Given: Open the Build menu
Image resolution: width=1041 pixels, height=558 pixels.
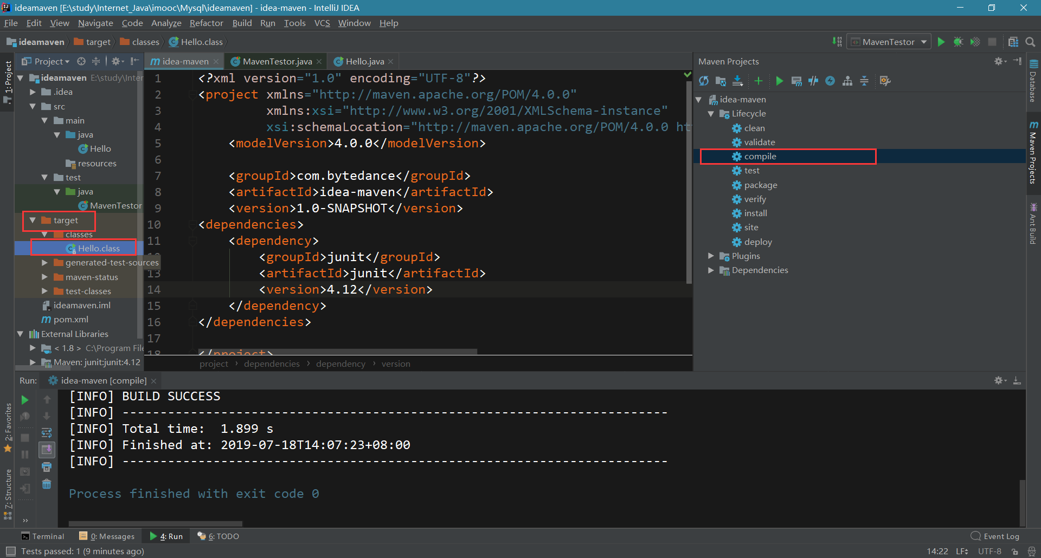Looking at the screenshot, I should pos(242,23).
